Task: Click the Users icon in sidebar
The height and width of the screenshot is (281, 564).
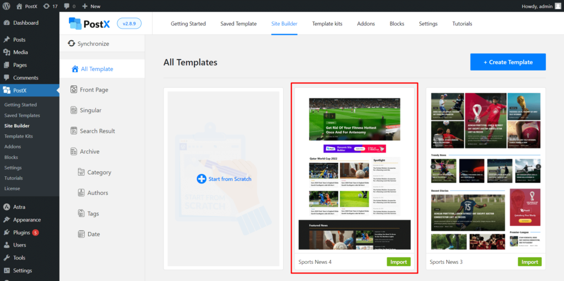Action: pyautogui.click(x=7, y=245)
